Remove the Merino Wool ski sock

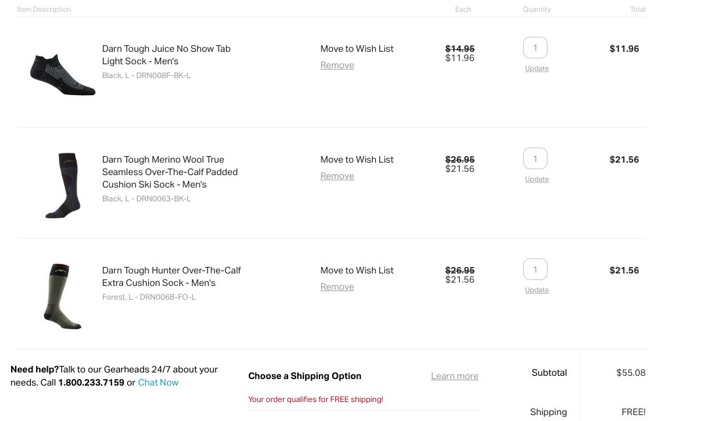[x=337, y=176]
